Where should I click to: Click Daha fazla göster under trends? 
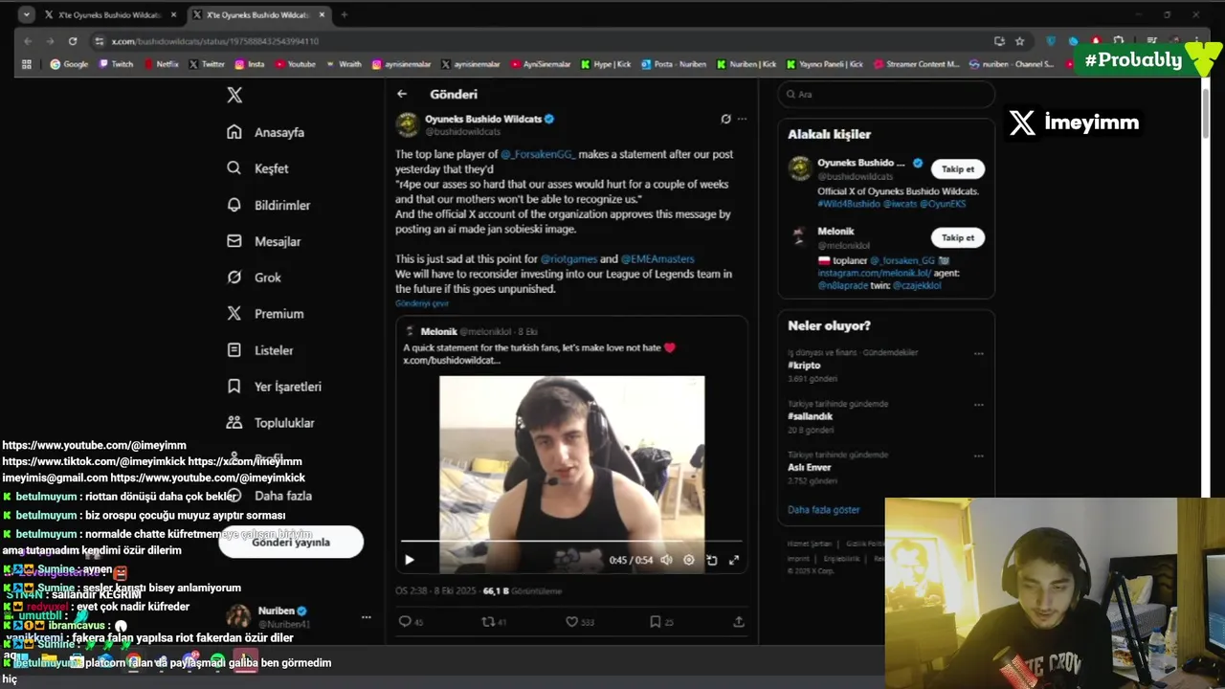coord(823,510)
